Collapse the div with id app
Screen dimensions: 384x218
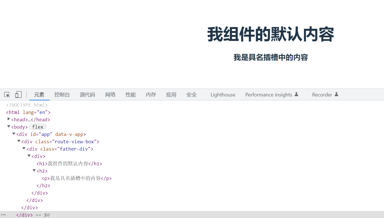point(14,133)
